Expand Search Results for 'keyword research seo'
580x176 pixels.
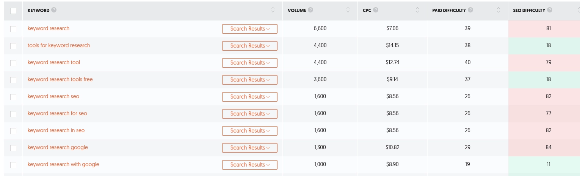click(x=250, y=97)
